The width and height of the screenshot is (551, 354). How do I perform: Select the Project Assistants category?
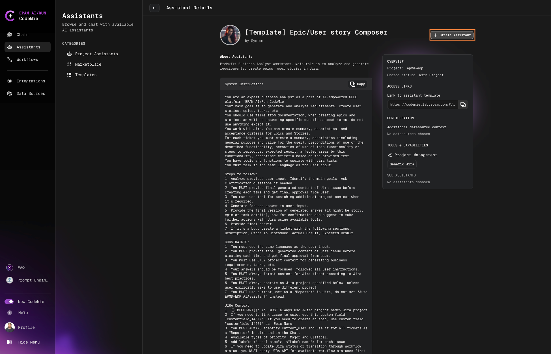click(x=96, y=54)
